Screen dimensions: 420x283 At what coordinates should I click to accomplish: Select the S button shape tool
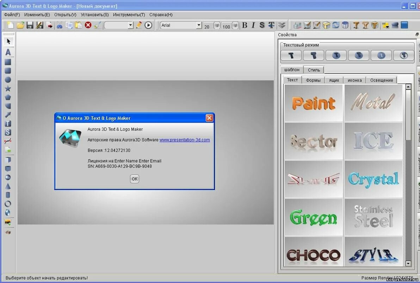[x=8, y=132]
